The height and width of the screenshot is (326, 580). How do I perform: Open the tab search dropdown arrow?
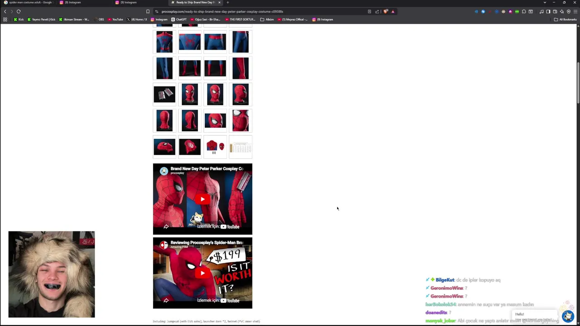(x=545, y=2)
